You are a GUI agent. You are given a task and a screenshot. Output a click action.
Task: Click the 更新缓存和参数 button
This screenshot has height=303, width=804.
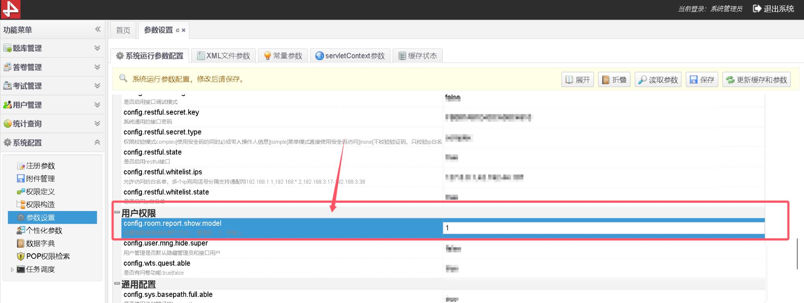pos(756,80)
